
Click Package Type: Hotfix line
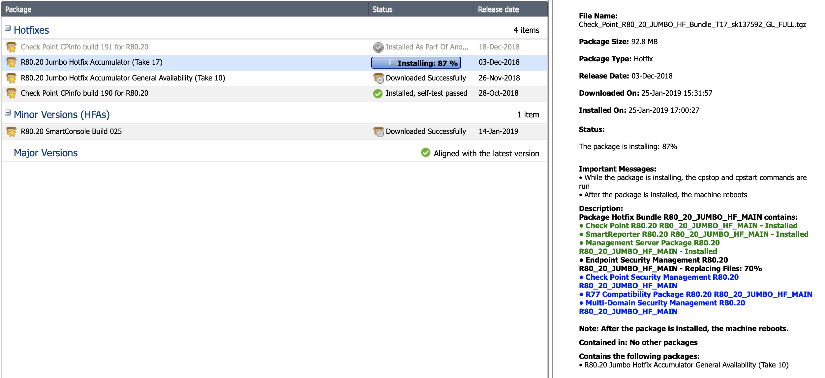point(616,59)
